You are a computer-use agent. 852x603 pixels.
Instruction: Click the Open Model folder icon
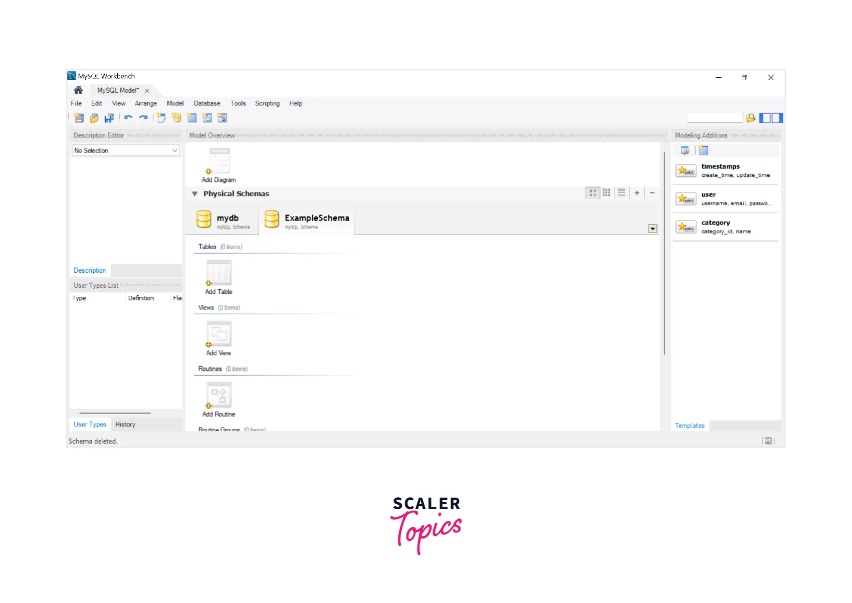coord(94,118)
